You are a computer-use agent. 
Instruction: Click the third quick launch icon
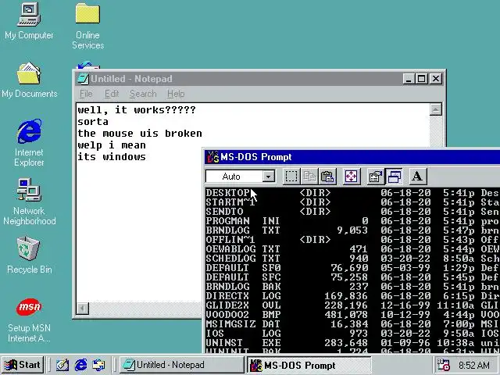[99, 365]
